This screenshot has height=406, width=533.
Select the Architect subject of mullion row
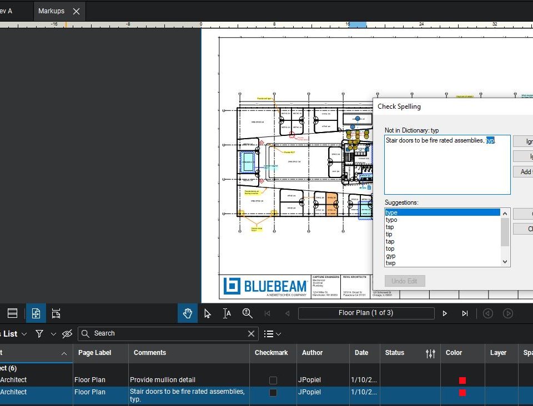[x=13, y=380]
